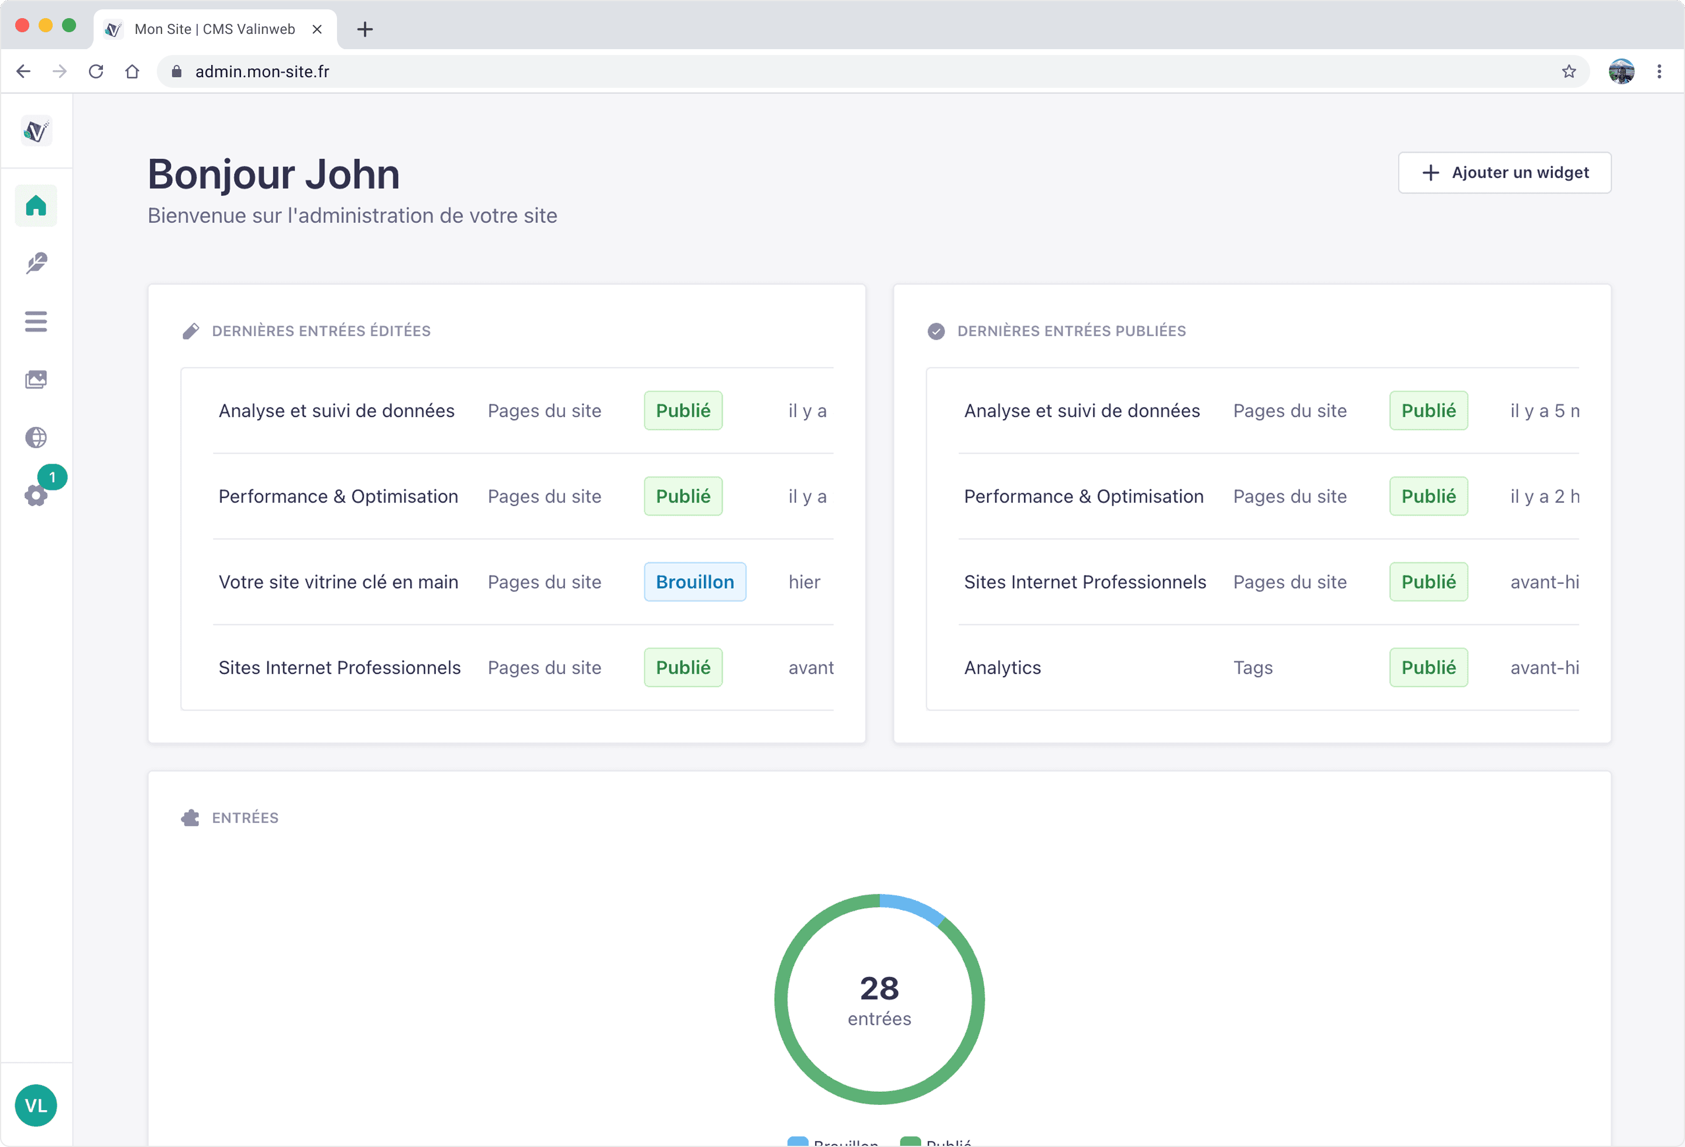Open Votre site vitrine clé en main
Screen dimensions: 1685x1147
click(x=339, y=582)
